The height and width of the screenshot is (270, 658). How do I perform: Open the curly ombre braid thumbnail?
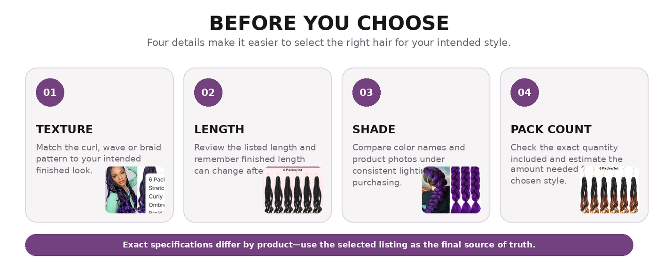(x=135, y=190)
